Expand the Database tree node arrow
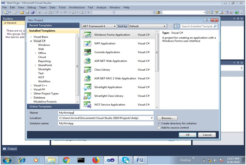The height and width of the screenshot is (165, 246). pos(31,98)
